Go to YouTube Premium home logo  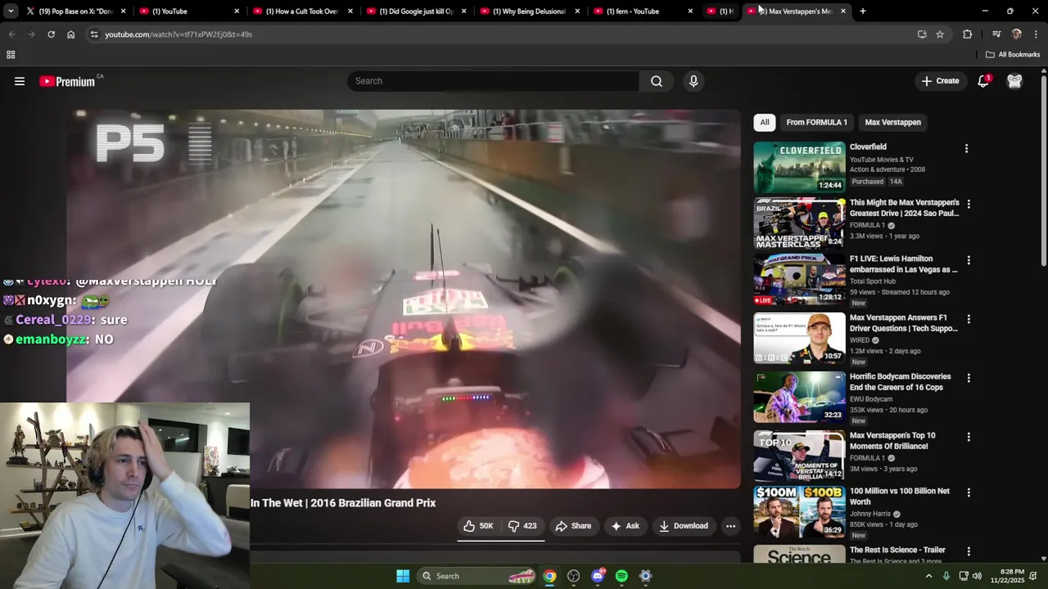point(67,81)
